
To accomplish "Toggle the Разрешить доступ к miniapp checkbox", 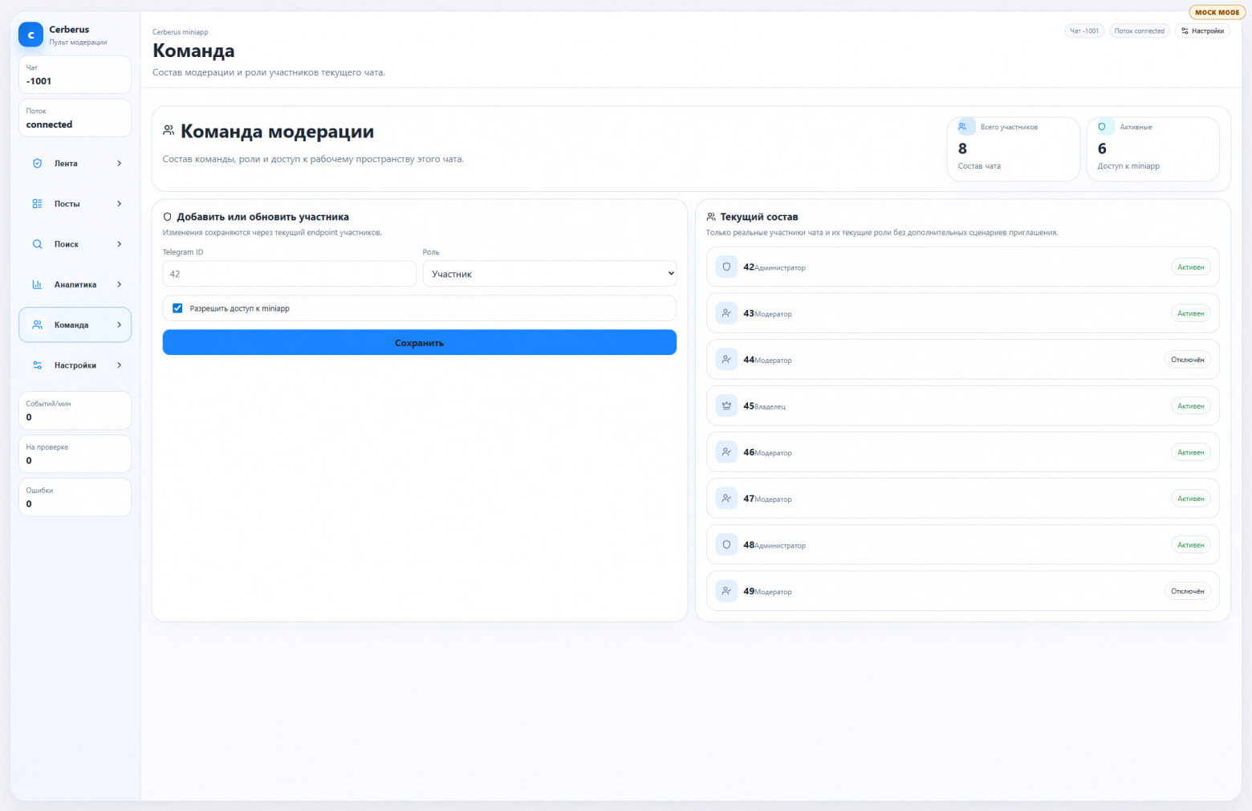I will [x=177, y=308].
